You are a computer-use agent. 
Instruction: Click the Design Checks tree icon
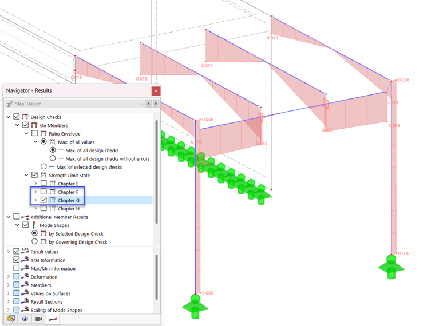pos(25,117)
